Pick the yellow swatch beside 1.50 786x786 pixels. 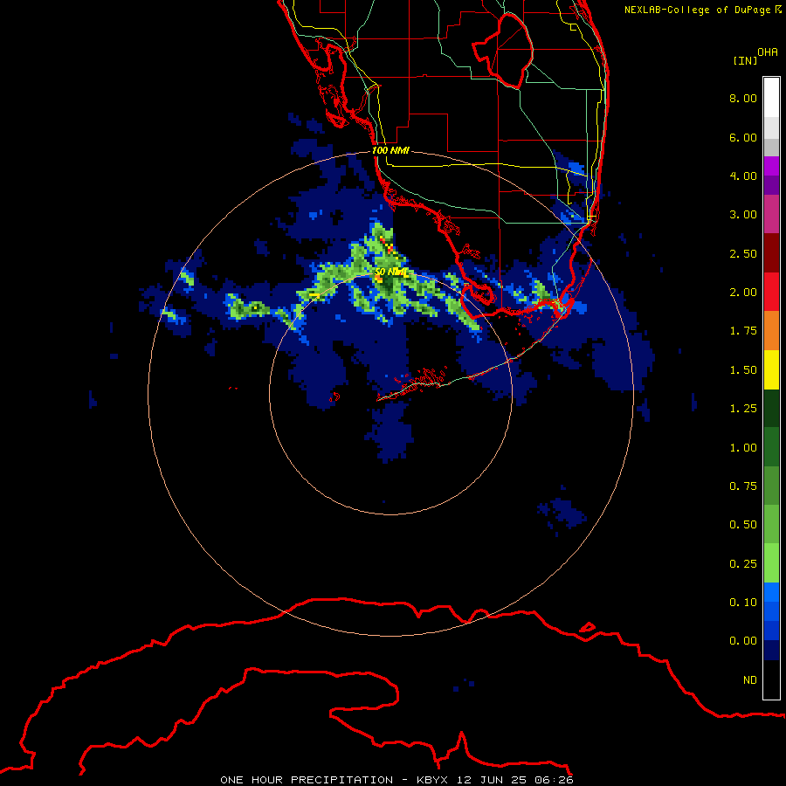771,369
